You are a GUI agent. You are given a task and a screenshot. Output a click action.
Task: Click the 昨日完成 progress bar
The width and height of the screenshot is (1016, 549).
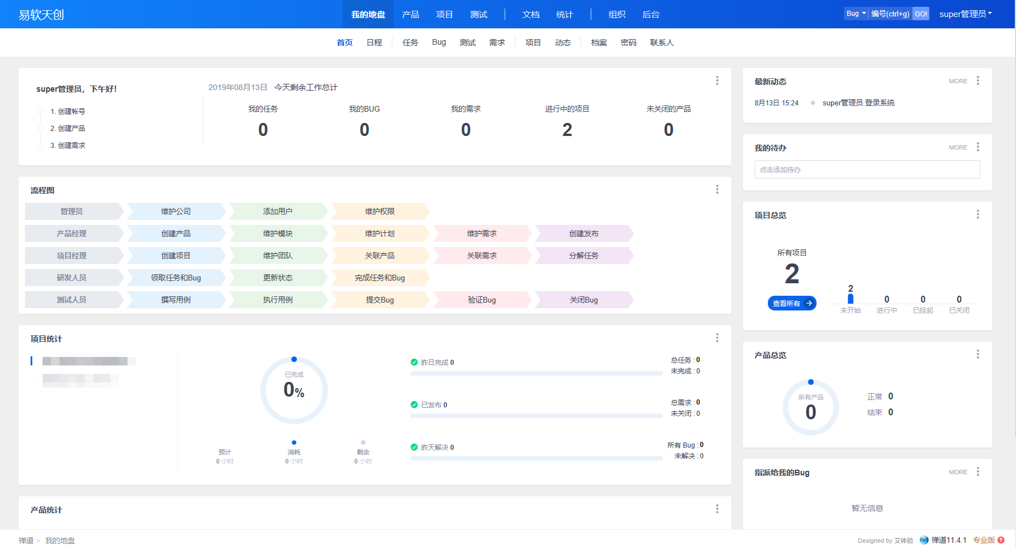point(536,373)
